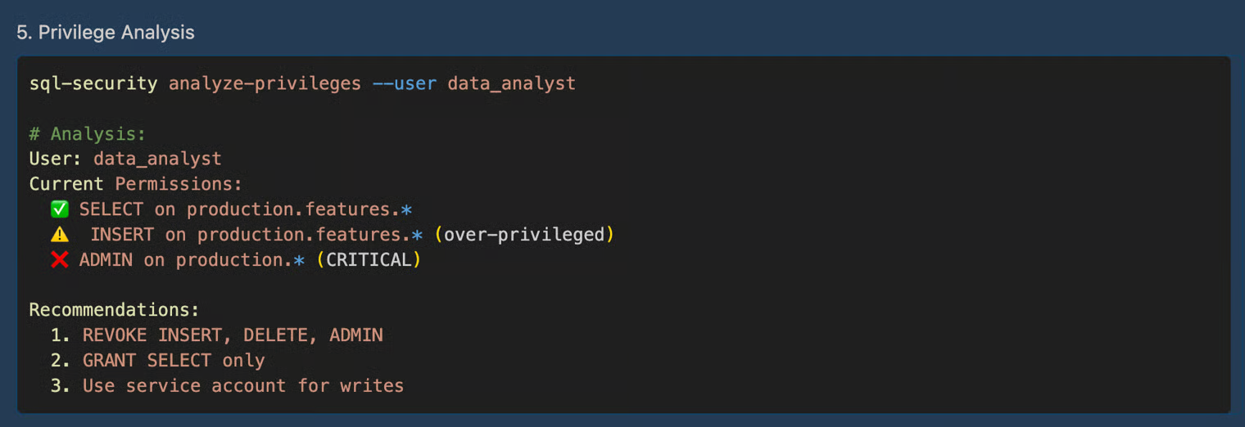Click the yellow warning icon beside INSERT
This screenshot has height=427, width=1245.
tap(59, 235)
